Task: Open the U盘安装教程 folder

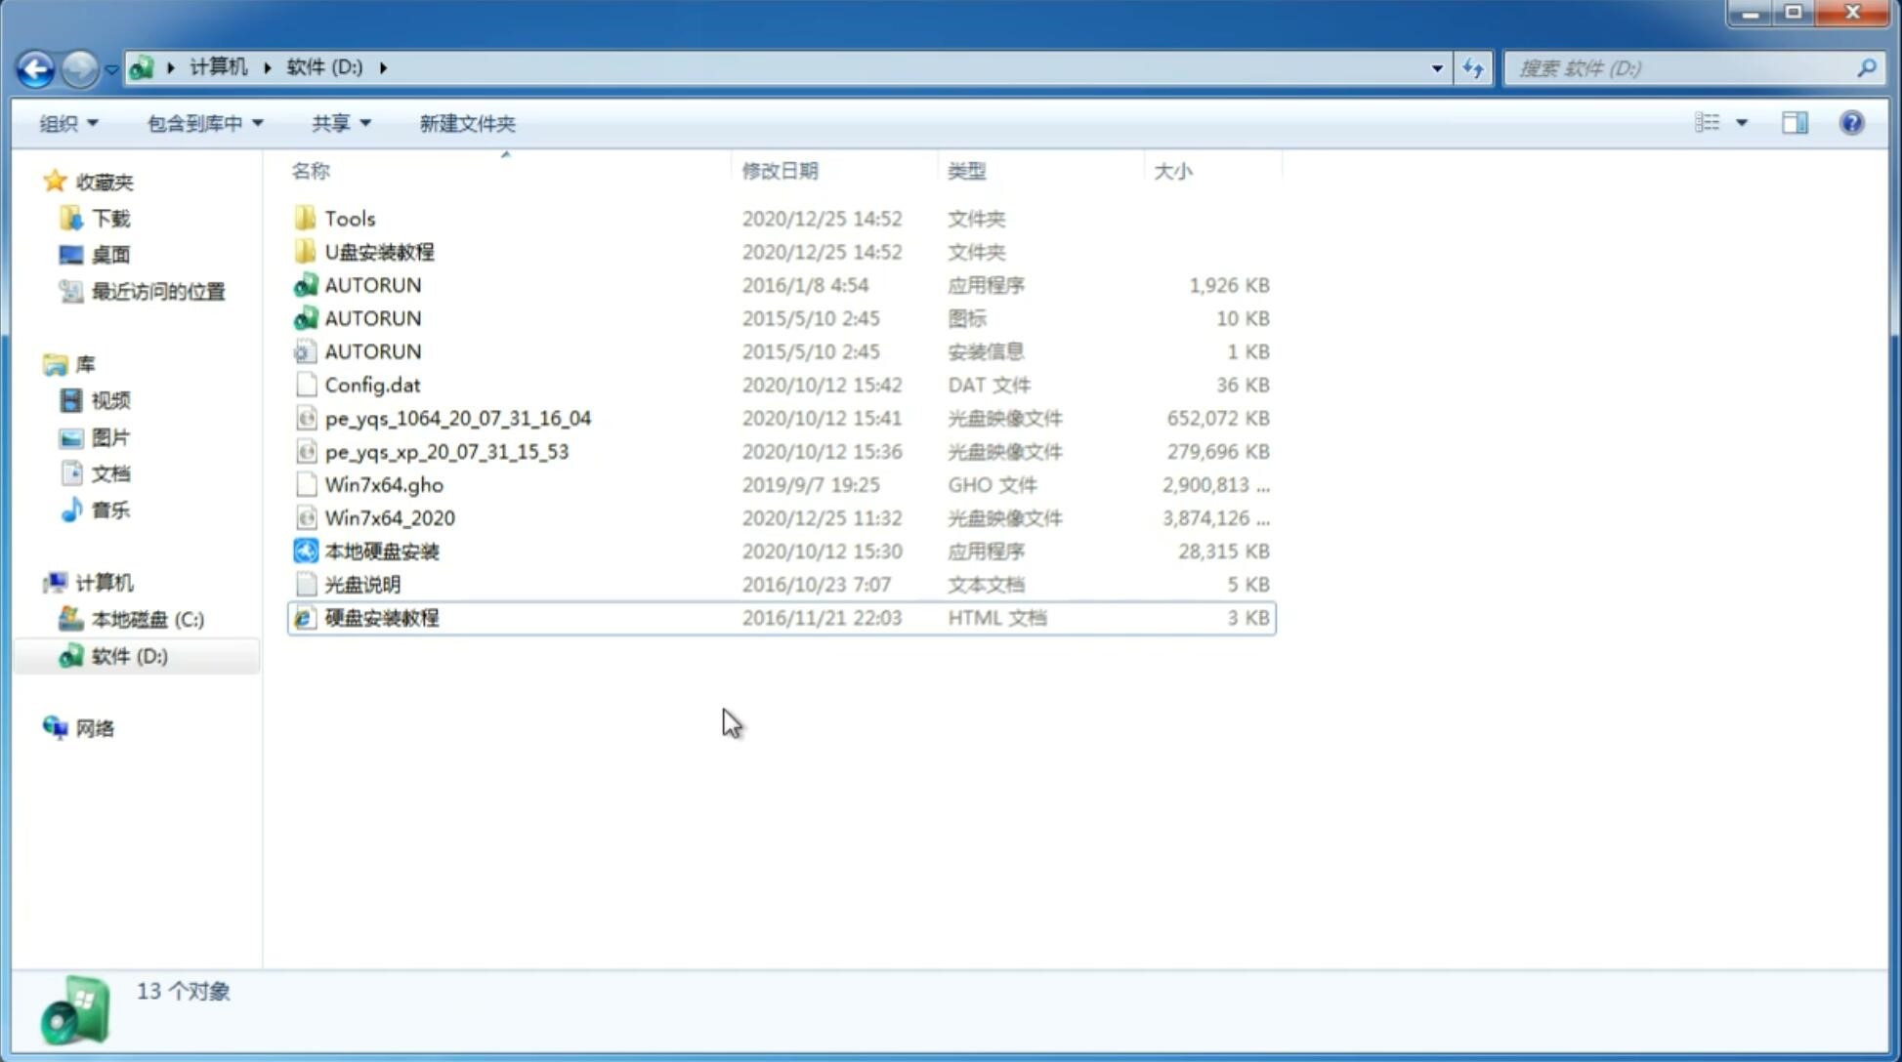Action: [x=379, y=251]
